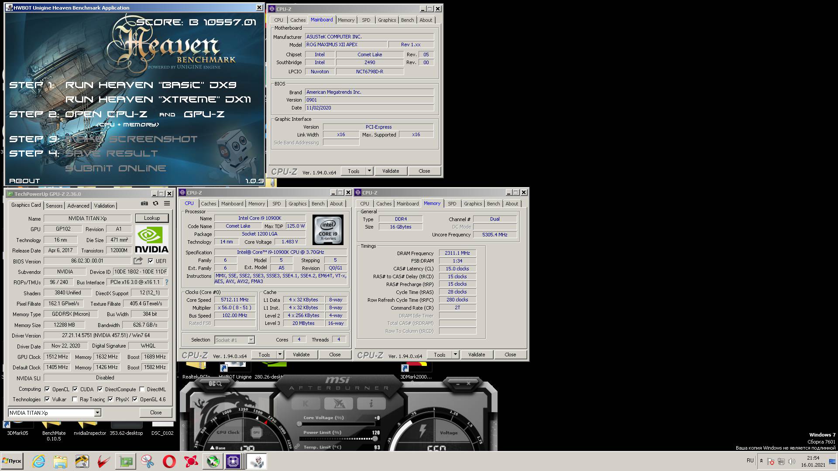This screenshot has width=838, height=471.
Task: Toggle the OpenCL checkbox
Action: 47,389
